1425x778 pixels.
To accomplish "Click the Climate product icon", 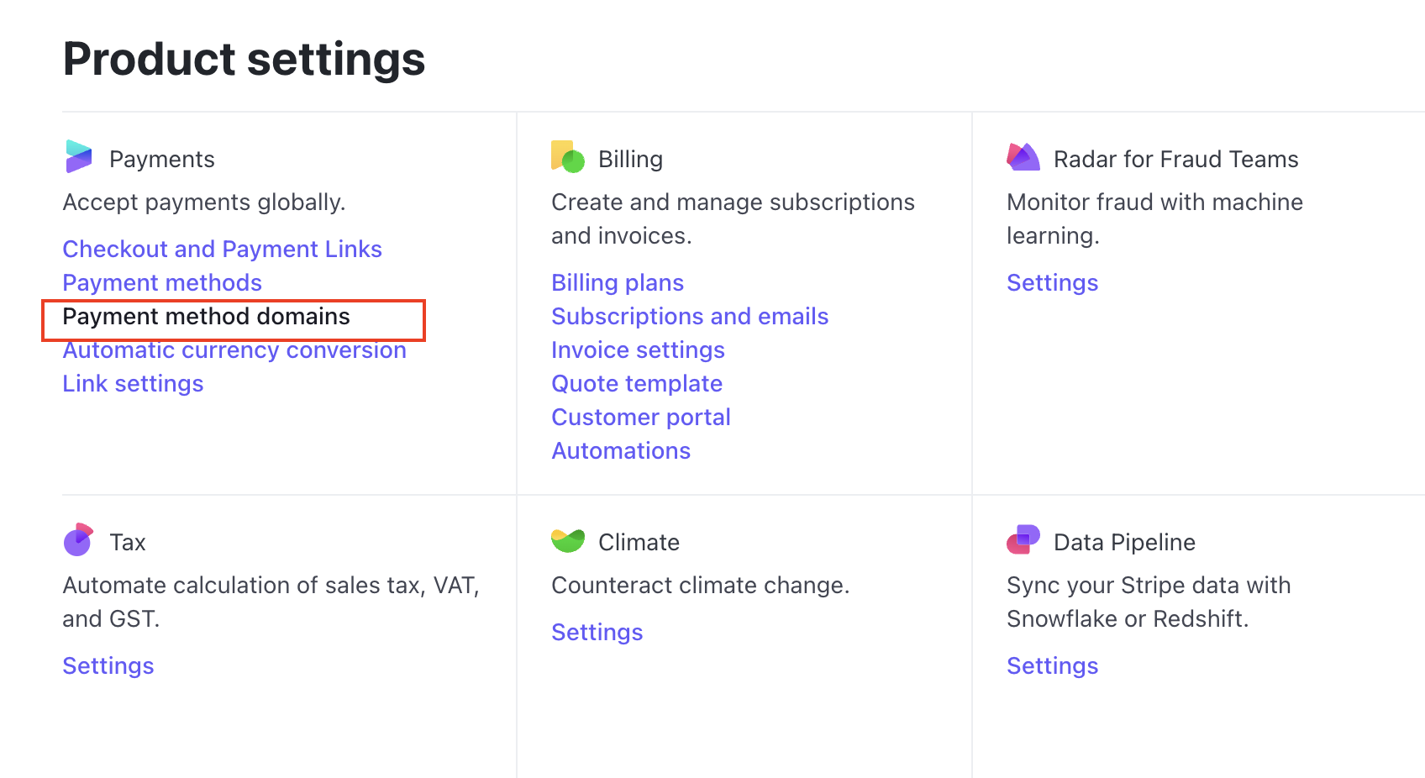I will 567,540.
